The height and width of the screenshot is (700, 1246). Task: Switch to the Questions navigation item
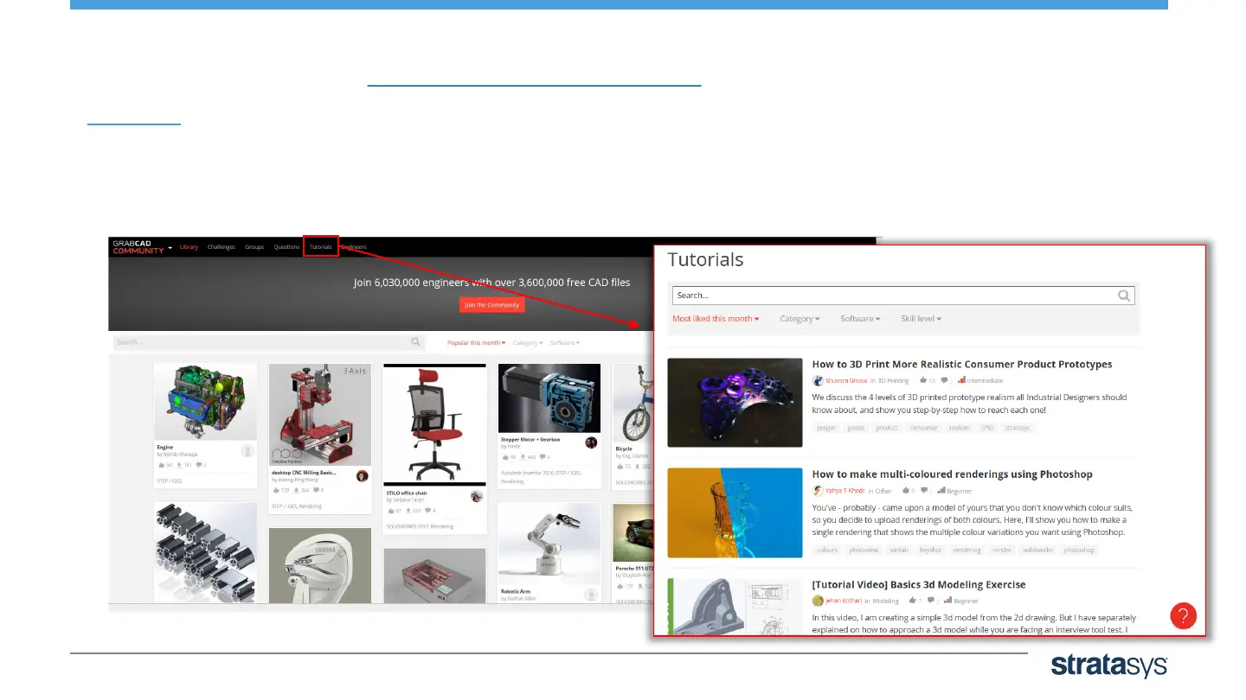[x=287, y=247]
